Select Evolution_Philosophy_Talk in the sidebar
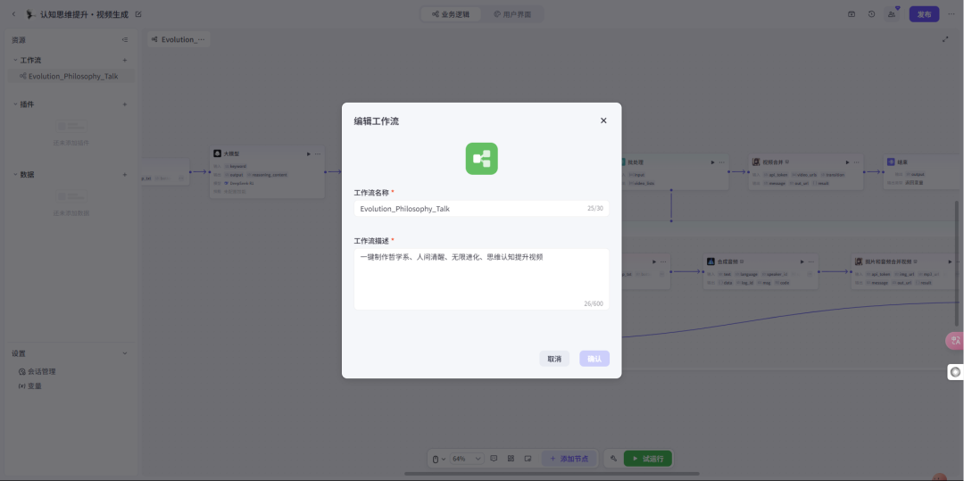The height and width of the screenshot is (481, 964). [x=71, y=76]
